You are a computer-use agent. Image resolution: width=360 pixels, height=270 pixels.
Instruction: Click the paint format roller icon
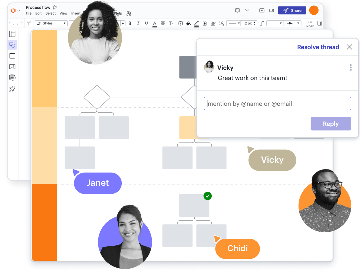(x=29, y=23)
